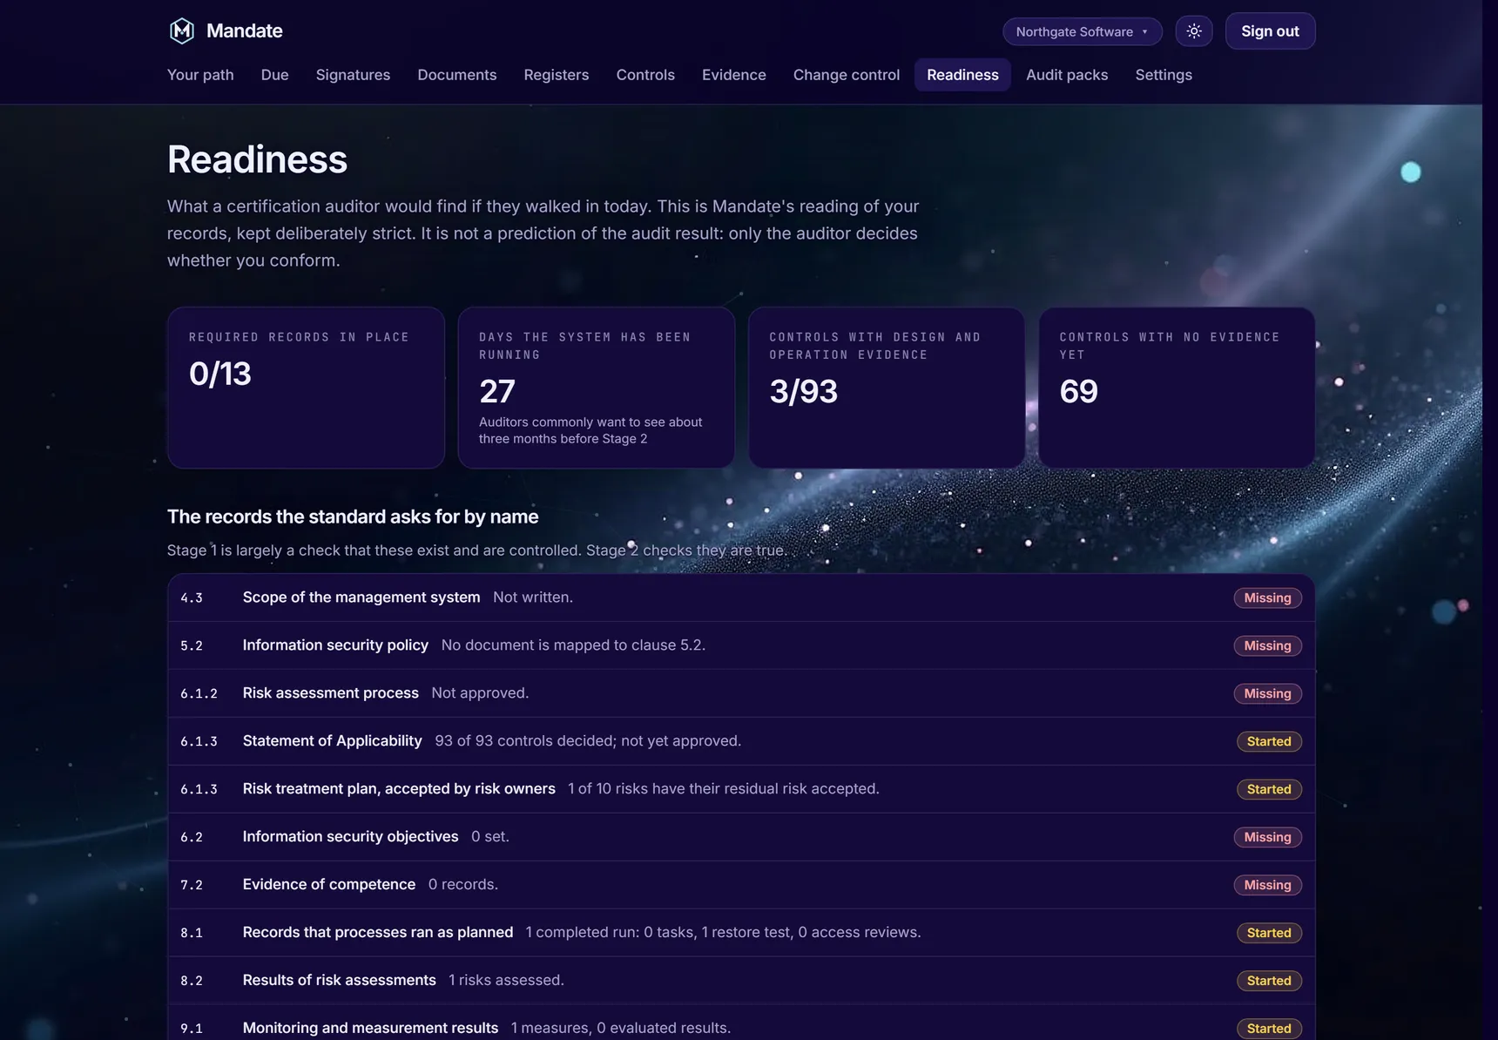Select the Scope of the management system row
The height and width of the screenshot is (1040, 1498).
(741, 598)
